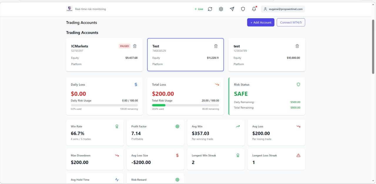Click the Daily Risk Usage progress bar
Viewport: 376px width, 184px height.
click(x=104, y=105)
